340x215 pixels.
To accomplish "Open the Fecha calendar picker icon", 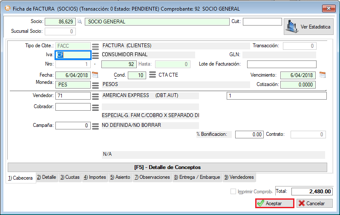I will coord(95,75).
